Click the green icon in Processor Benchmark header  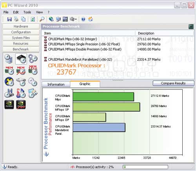pyautogui.click(x=191, y=27)
